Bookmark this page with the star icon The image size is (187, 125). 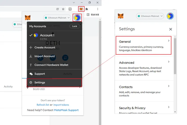(63, 9)
